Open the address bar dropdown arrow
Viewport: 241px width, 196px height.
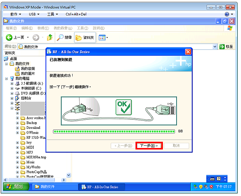tap(215, 47)
